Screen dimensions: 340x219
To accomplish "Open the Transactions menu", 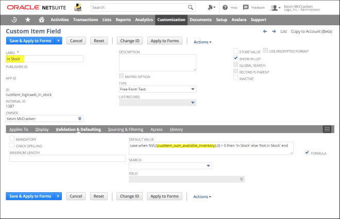I will pyautogui.click(x=86, y=20).
